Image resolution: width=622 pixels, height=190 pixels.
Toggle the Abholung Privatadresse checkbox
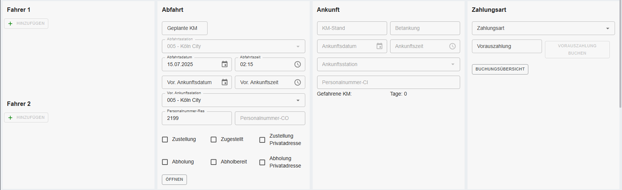[x=262, y=162]
